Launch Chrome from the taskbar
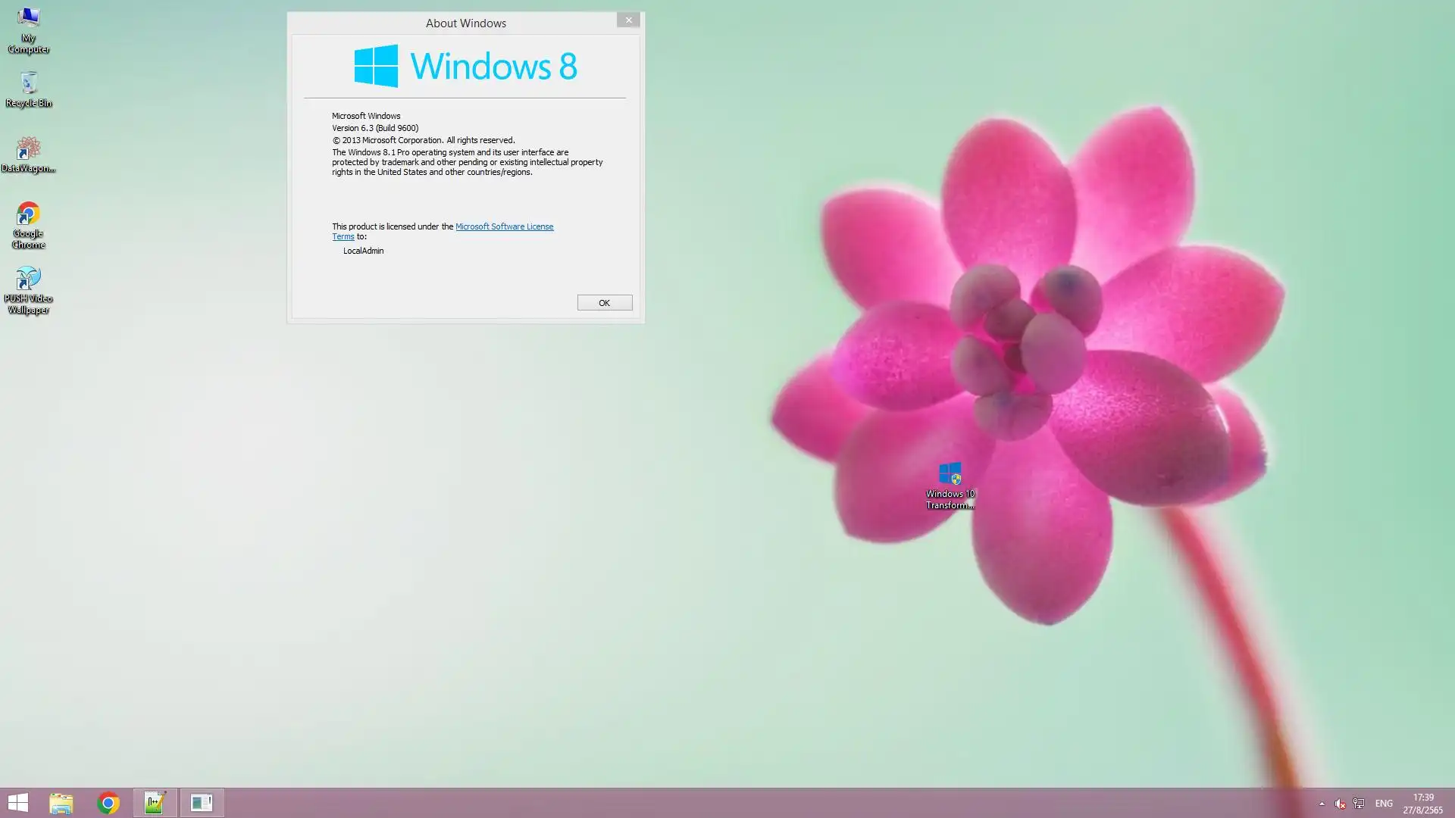This screenshot has height=818, width=1455. click(x=108, y=803)
